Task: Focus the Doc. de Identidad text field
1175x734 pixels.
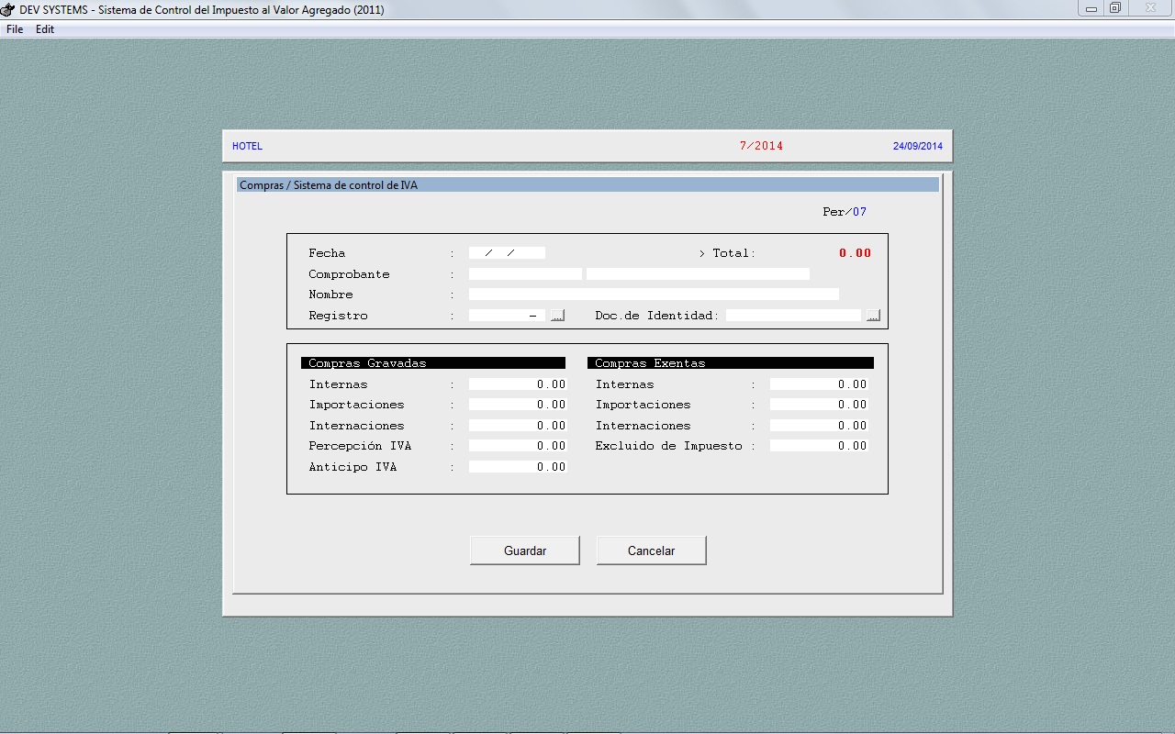Action: pos(794,316)
